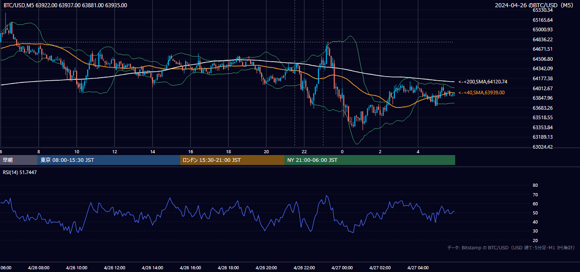This screenshot has height=272, width=580.
Task: Click hour label 20 on chart axis
Action: pos(266,152)
